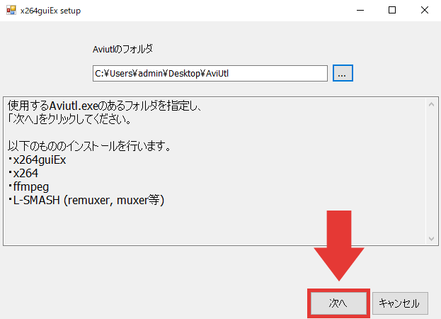Click the '以下のもののインストールを行います。' line

pos(89,146)
